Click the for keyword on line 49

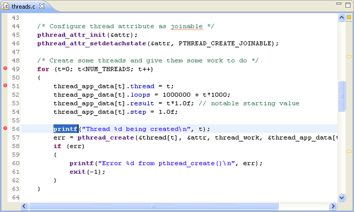coord(43,69)
